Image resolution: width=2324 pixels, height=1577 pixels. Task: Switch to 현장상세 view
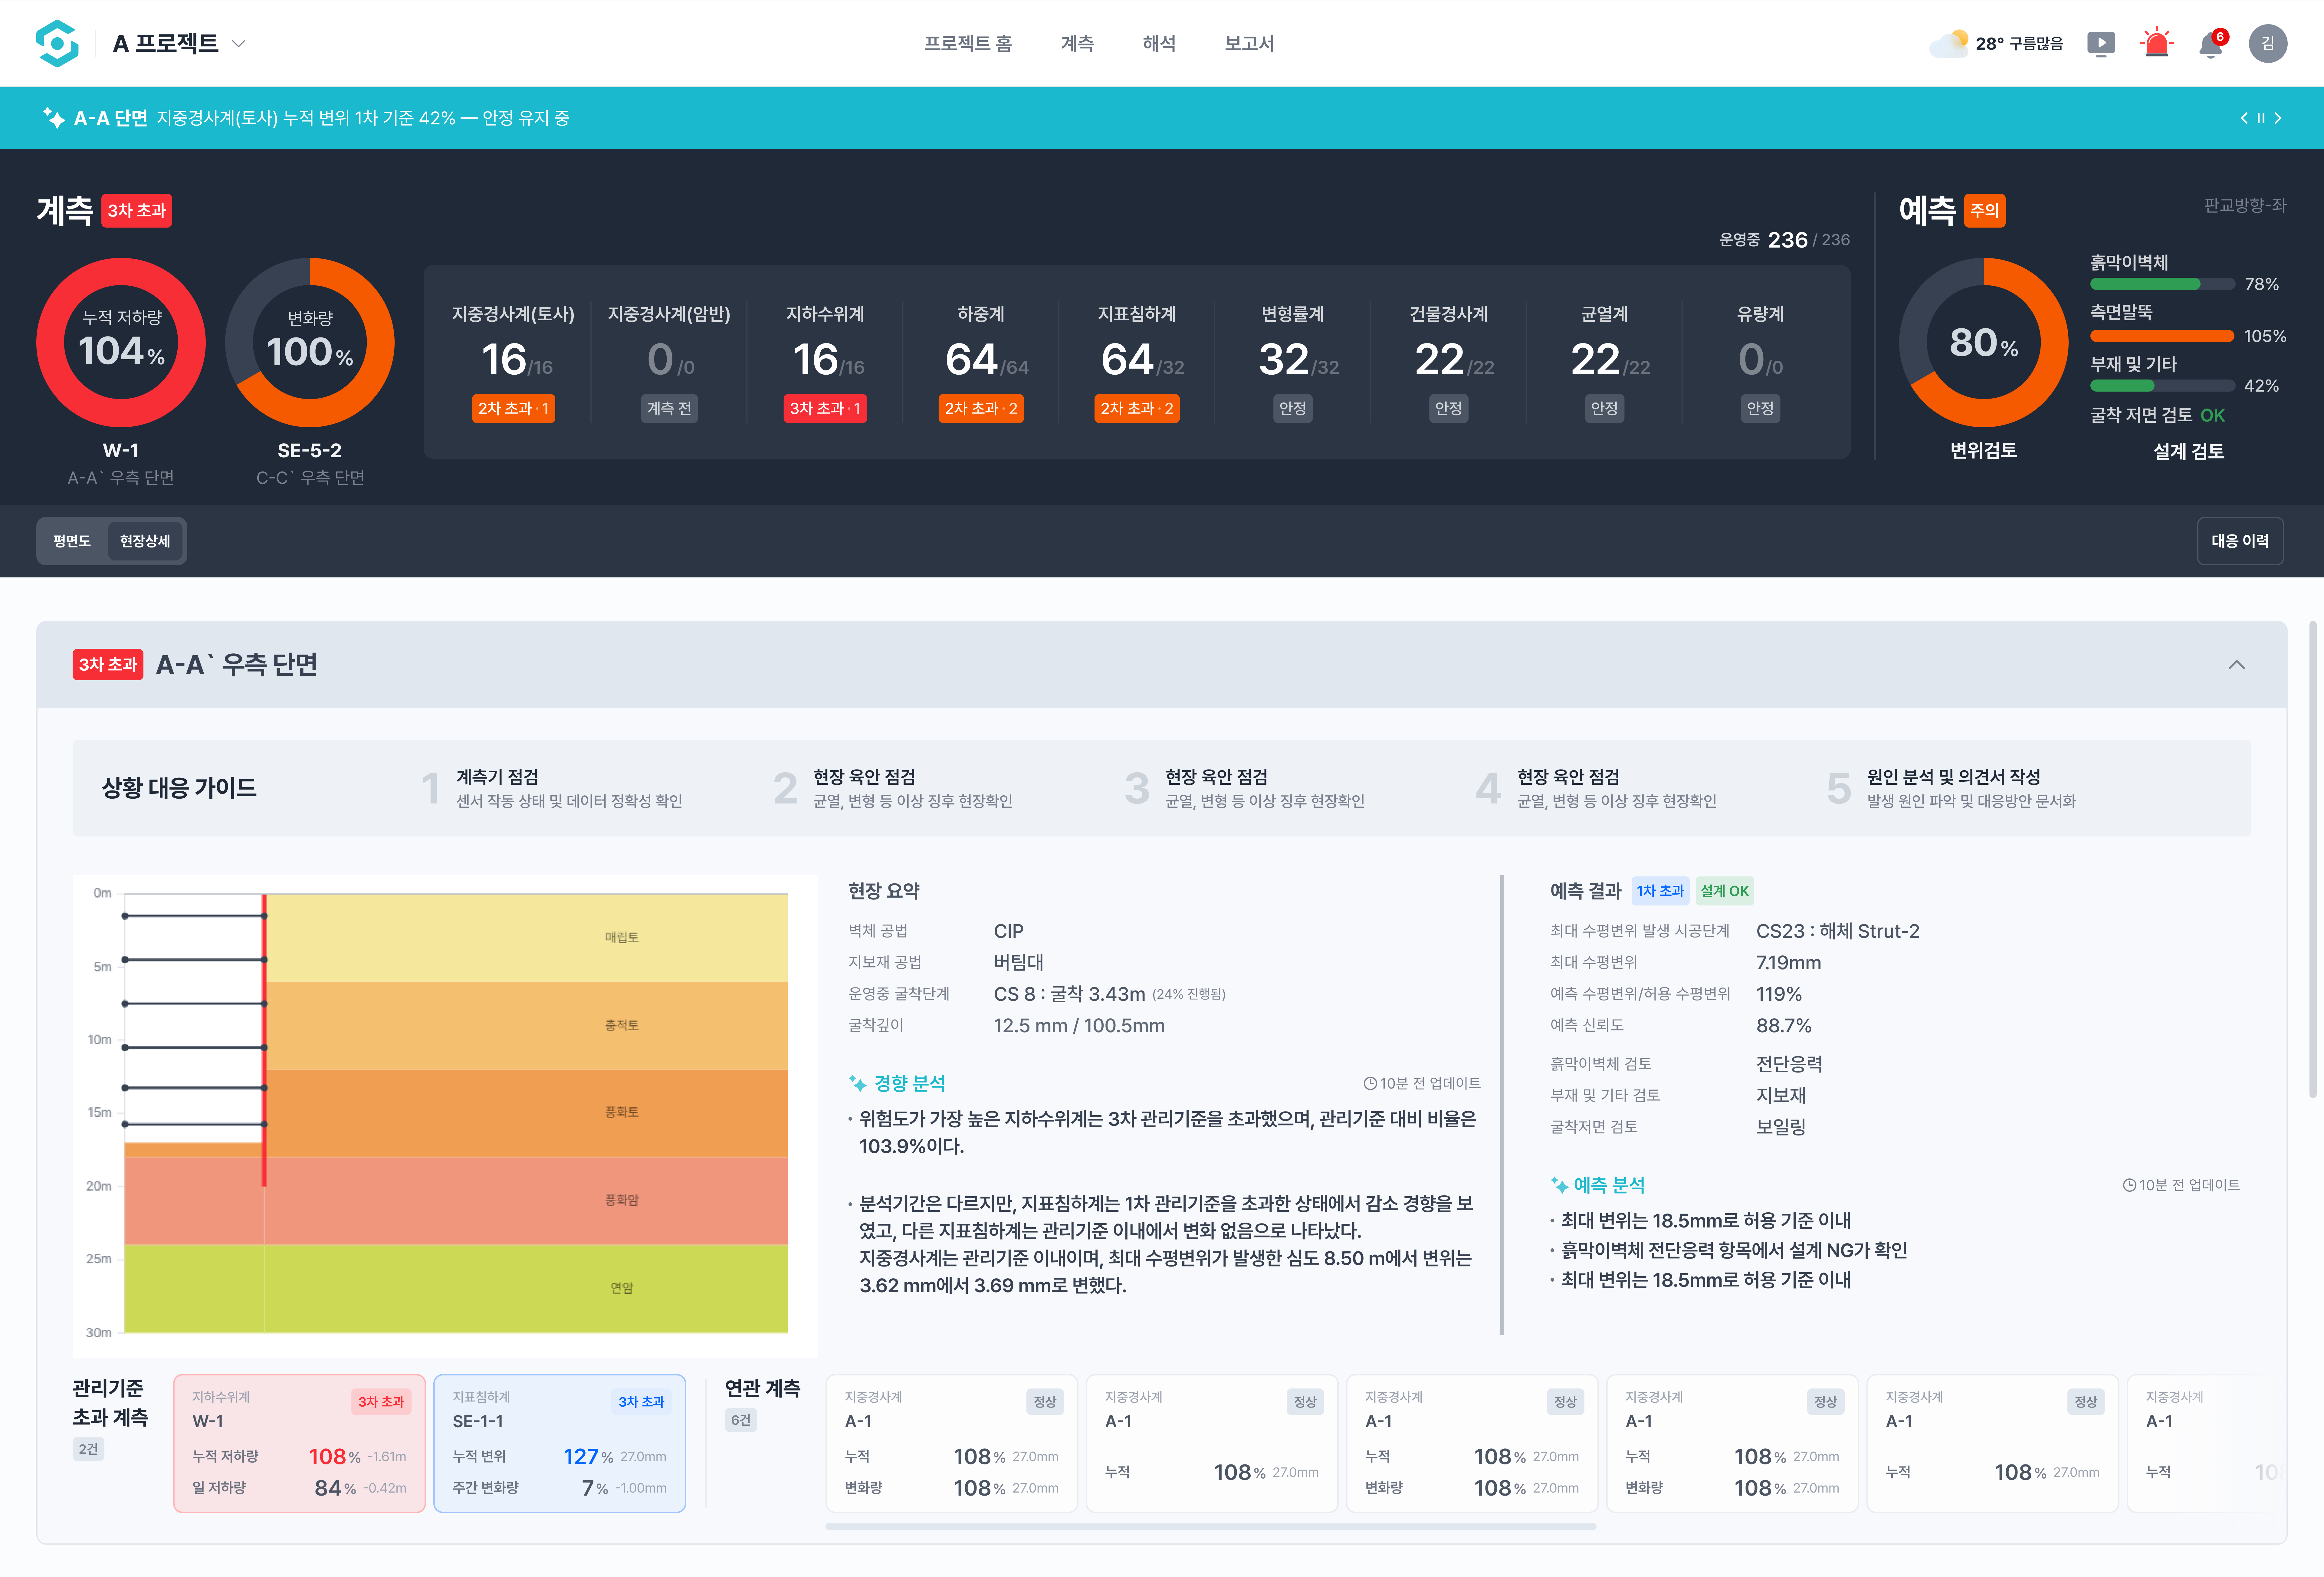145,541
